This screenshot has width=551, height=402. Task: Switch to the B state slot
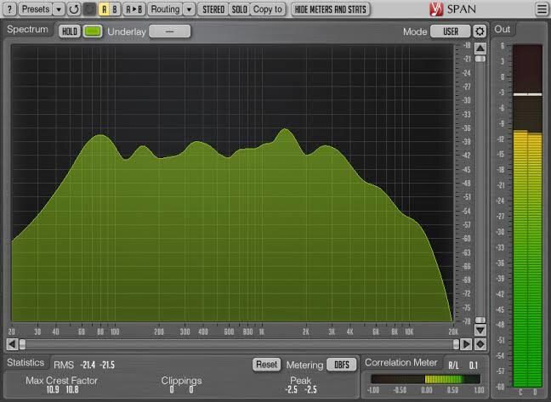[115, 9]
